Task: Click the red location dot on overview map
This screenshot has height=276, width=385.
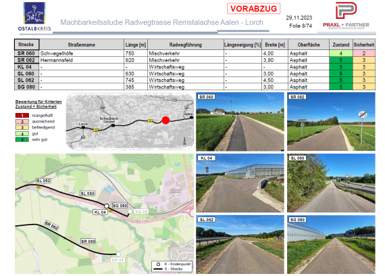Action: point(165,120)
